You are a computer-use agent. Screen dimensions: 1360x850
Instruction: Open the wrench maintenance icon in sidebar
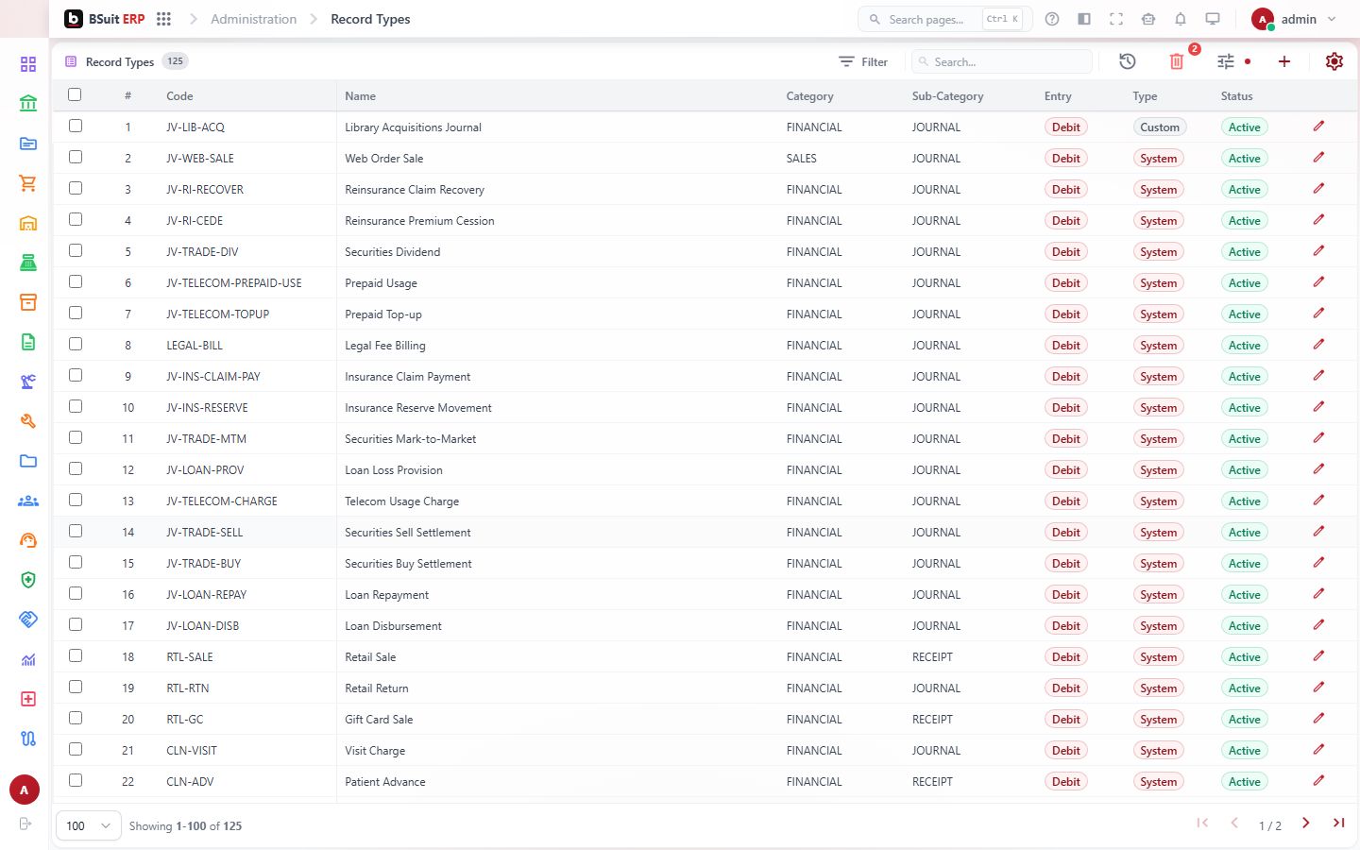pyautogui.click(x=28, y=421)
